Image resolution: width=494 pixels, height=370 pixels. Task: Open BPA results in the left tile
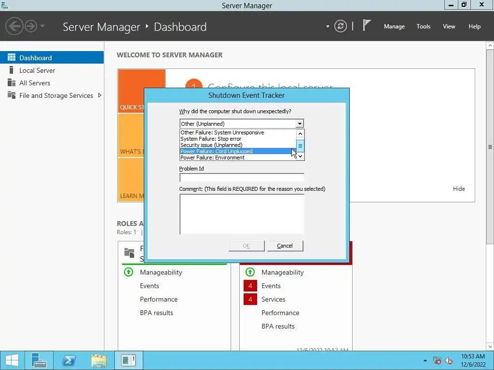(x=156, y=313)
